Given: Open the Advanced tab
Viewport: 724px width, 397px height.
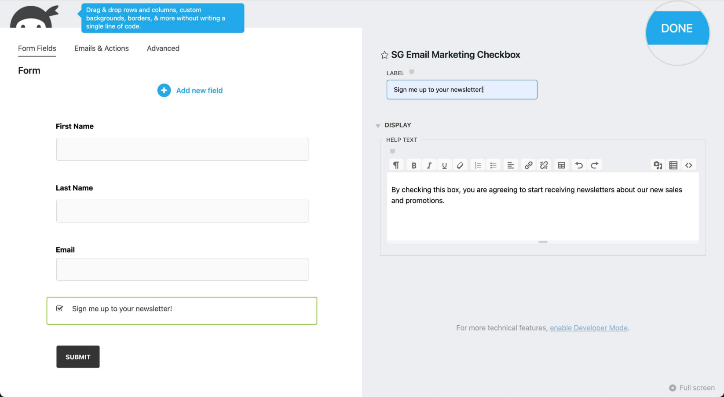Looking at the screenshot, I should (x=163, y=48).
